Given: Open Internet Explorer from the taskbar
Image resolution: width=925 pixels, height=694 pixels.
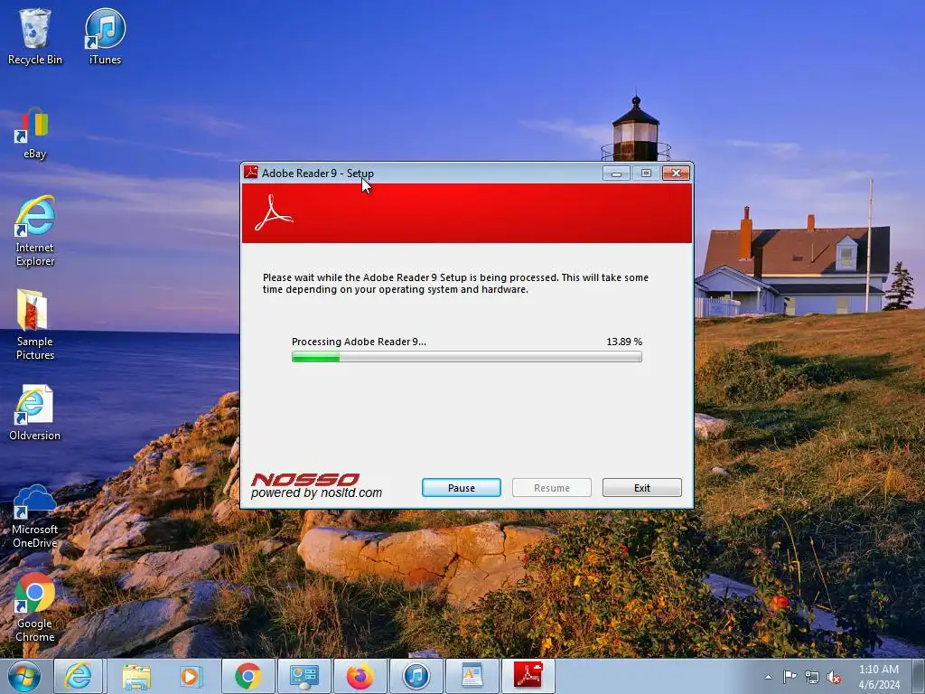Looking at the screenshot, I should (79, 676).
